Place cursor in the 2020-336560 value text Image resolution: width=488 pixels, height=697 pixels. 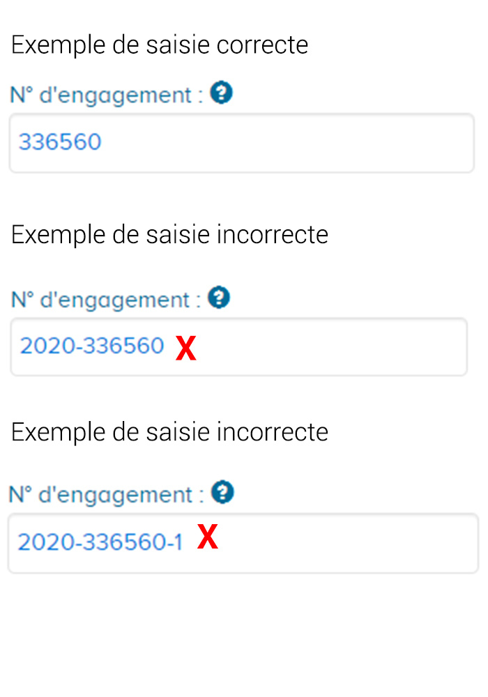92,346
